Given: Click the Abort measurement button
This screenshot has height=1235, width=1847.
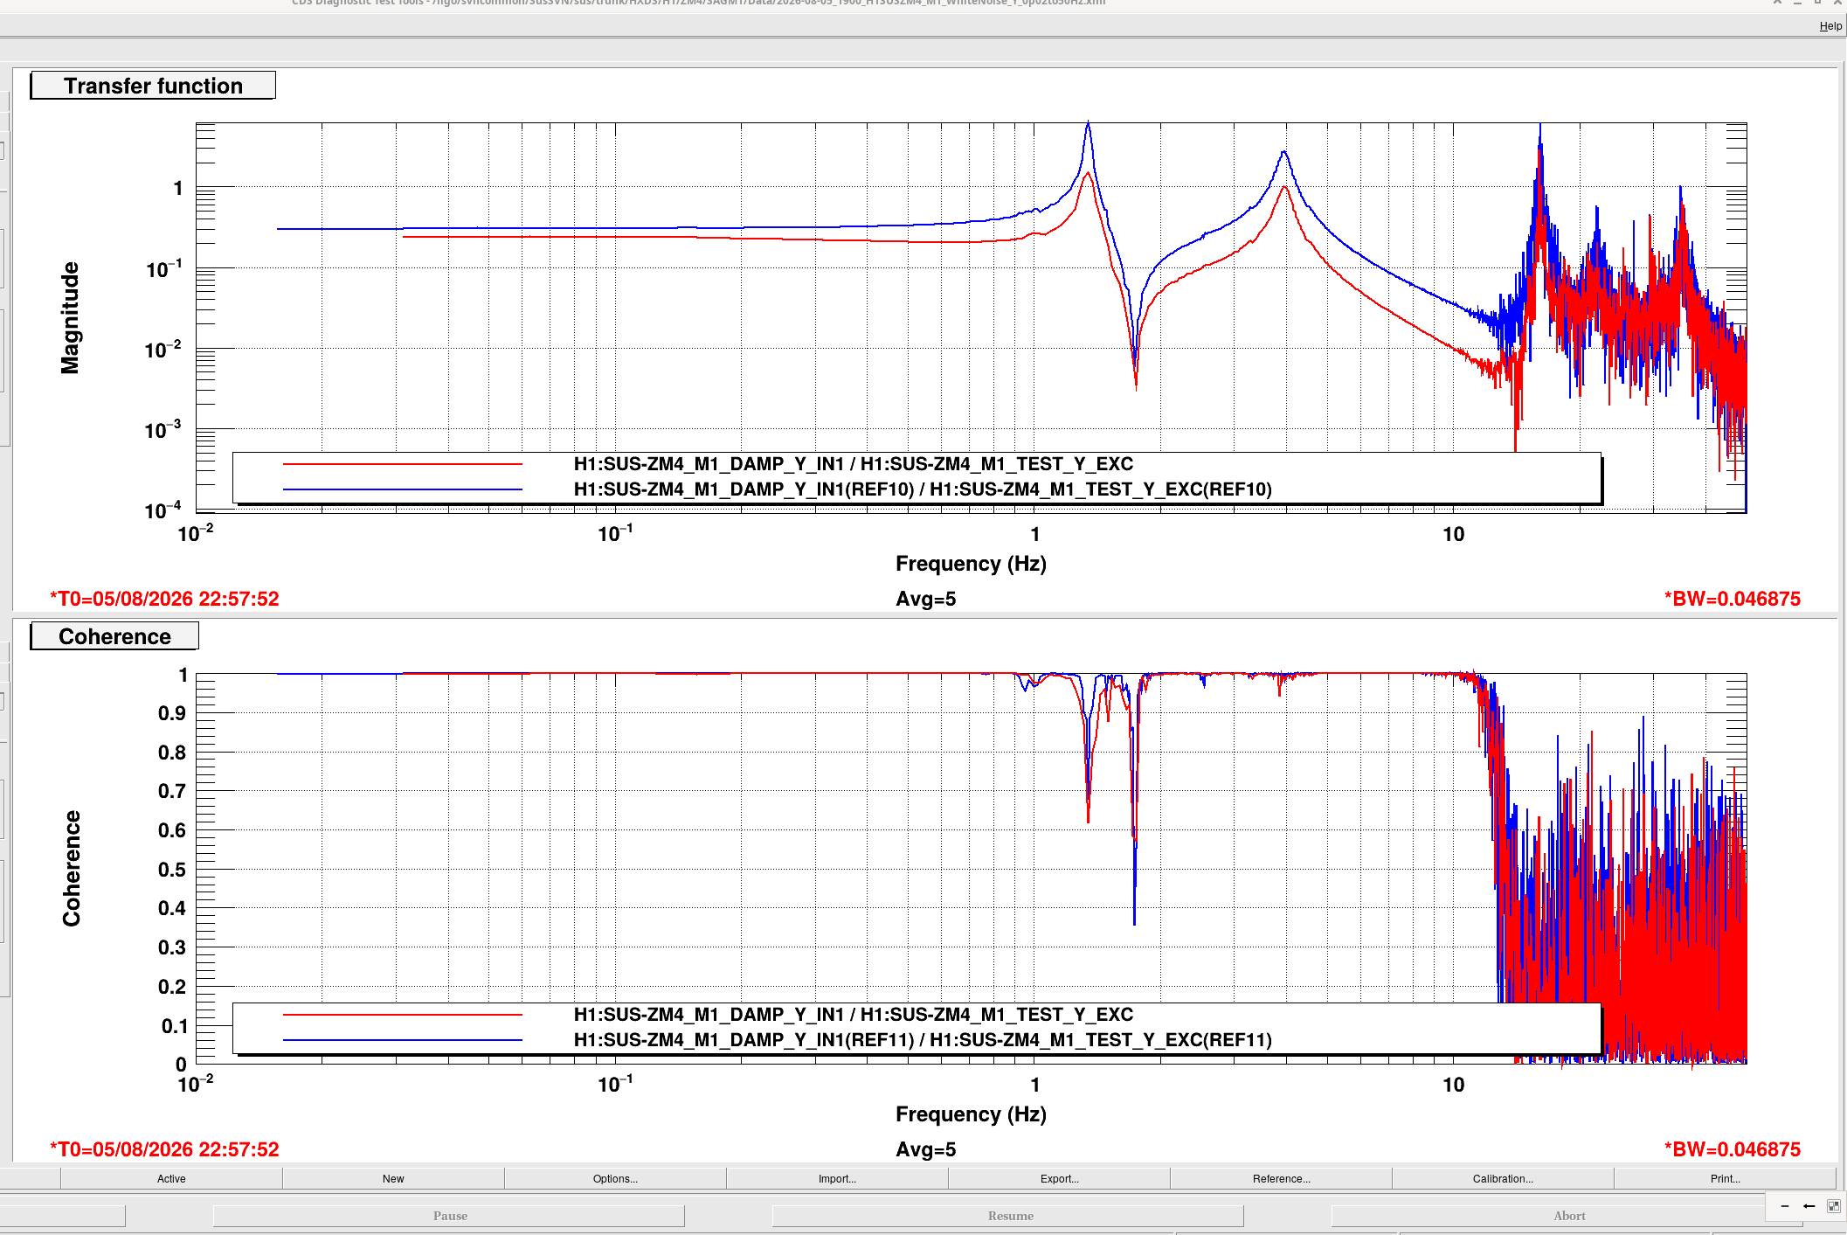Looking at the screenshot, I should [x=1568, y=1216].
